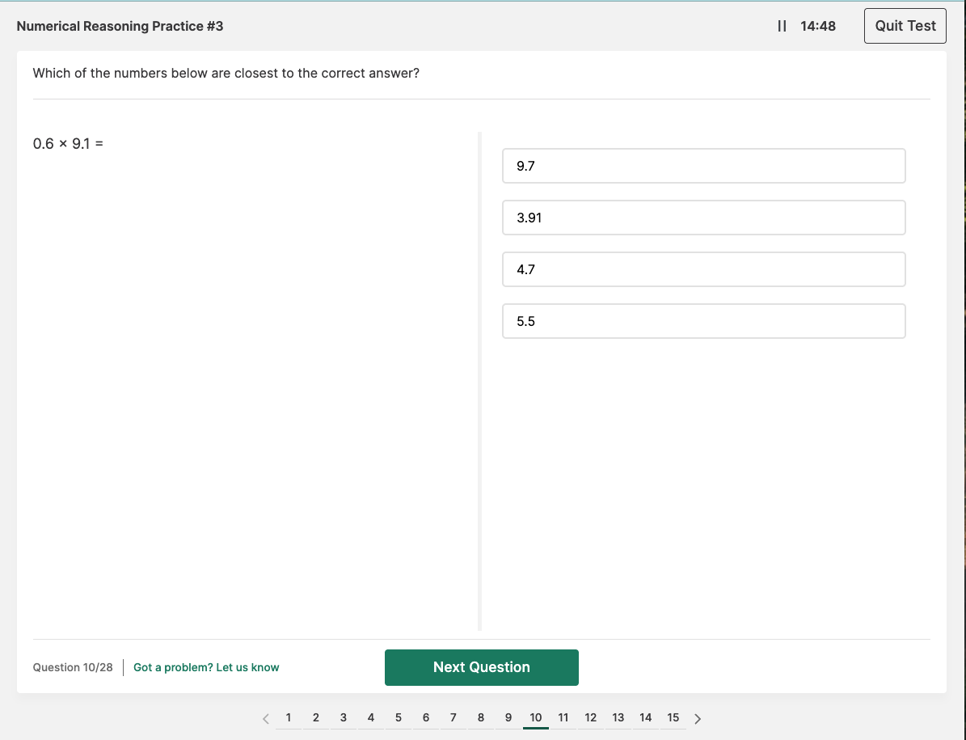Screen dimensions: 966x740
Task: Click the Numerical Reasoning Practice #3 title
Action: tap(120, 25)
